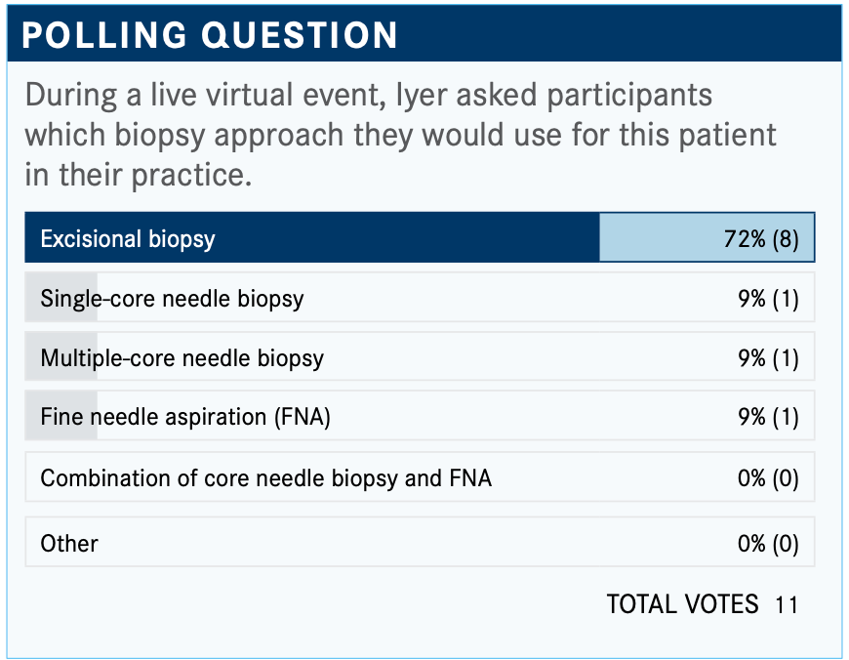Click the total vote count 11
Screen dimensions: 849x660
pos(787,605)
